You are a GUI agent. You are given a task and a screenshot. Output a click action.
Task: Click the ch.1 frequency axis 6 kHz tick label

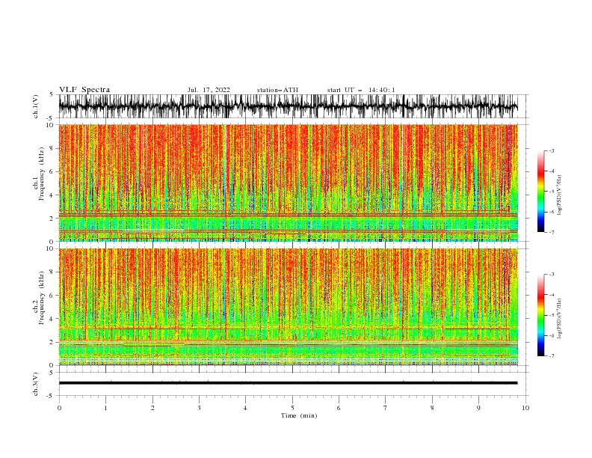[52, 171]
